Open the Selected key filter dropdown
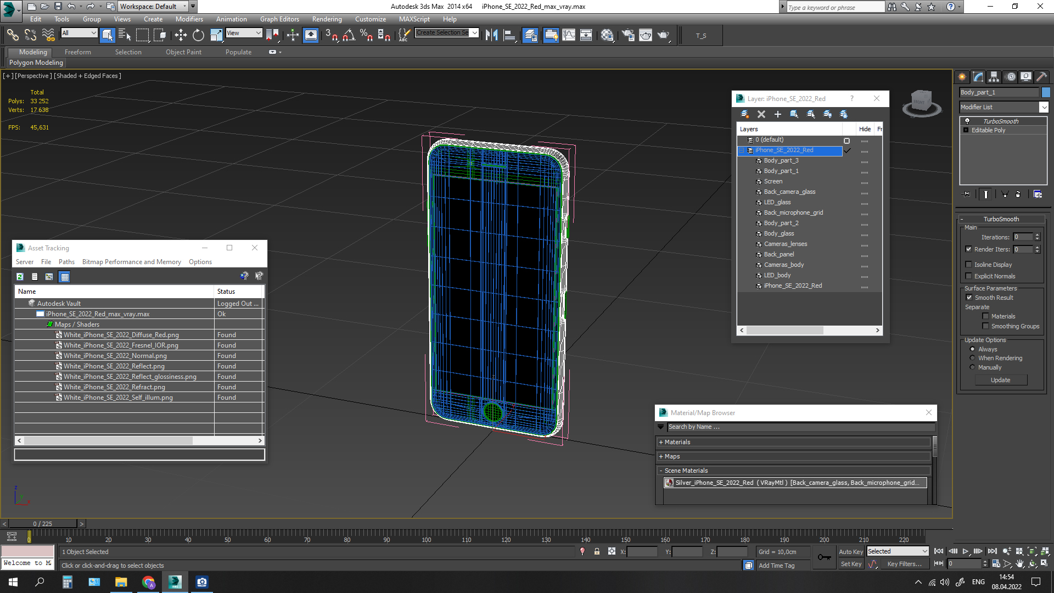This screenshot has width=1054, height=593. pyautogui.click(x=898, y=551)
